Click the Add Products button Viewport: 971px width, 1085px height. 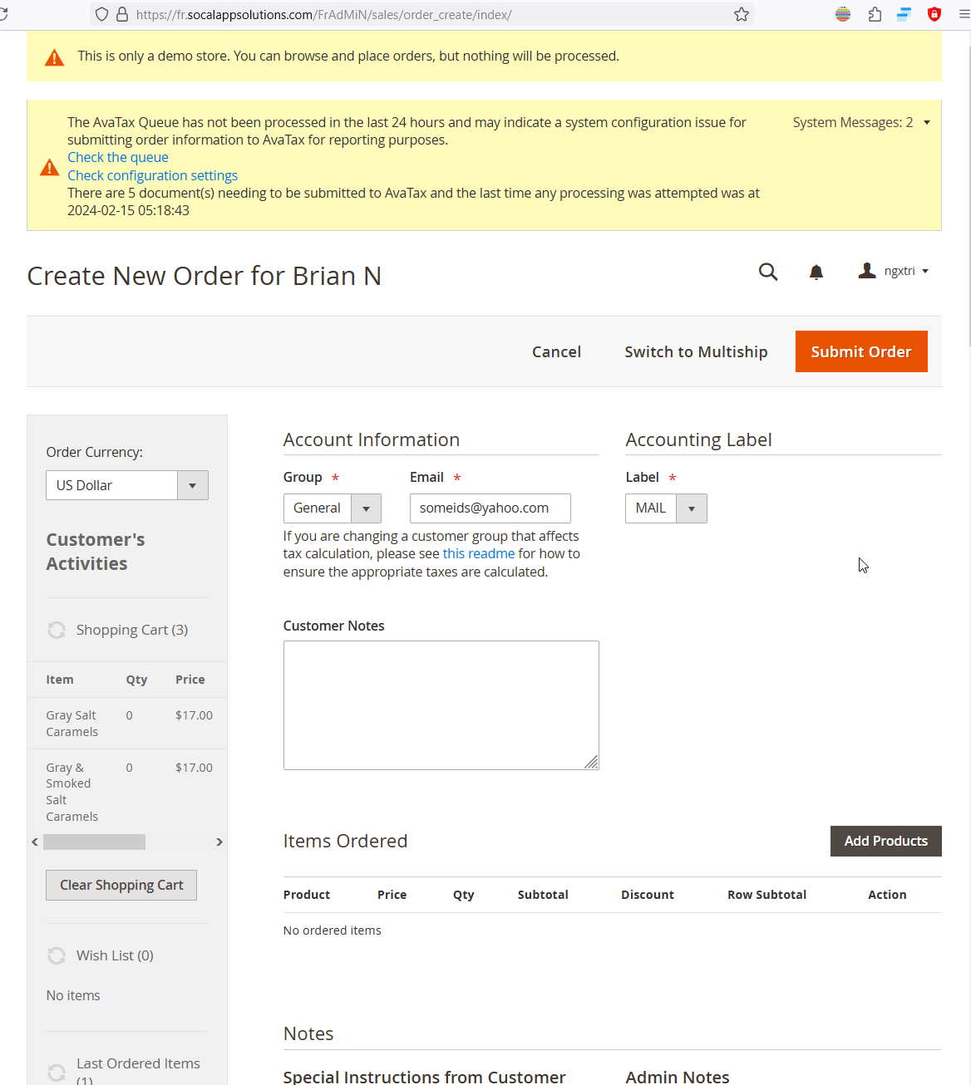(x=885, y=842)
